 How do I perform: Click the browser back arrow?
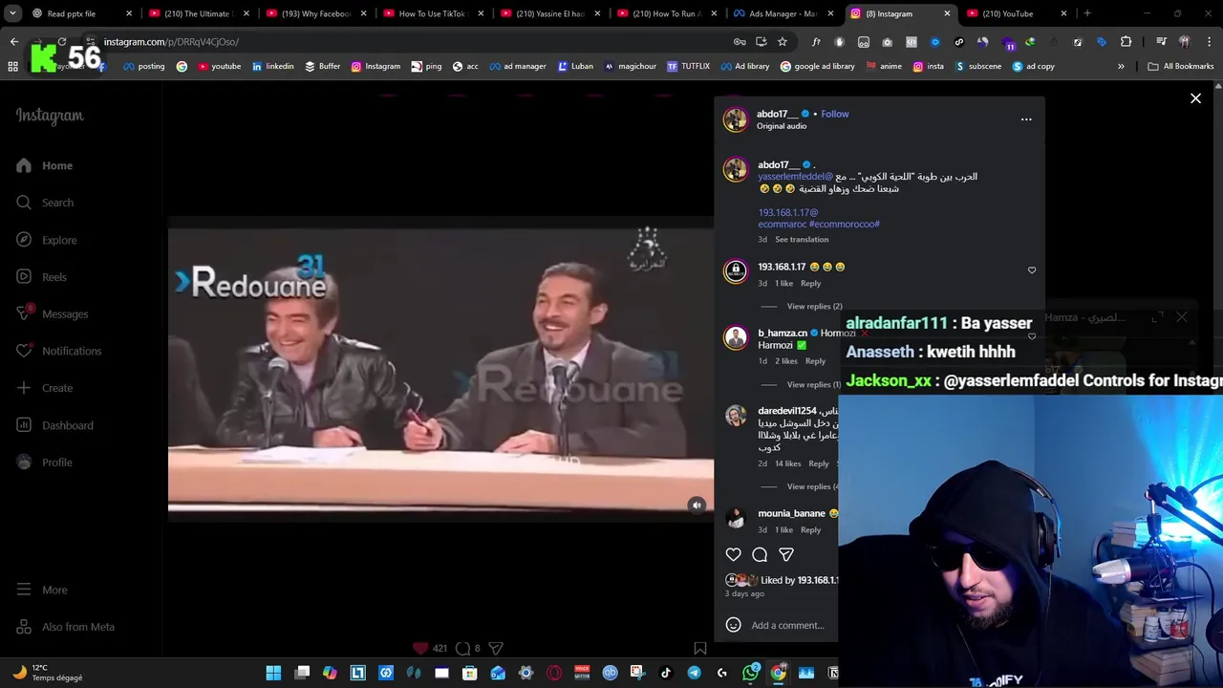click(13, 42)
